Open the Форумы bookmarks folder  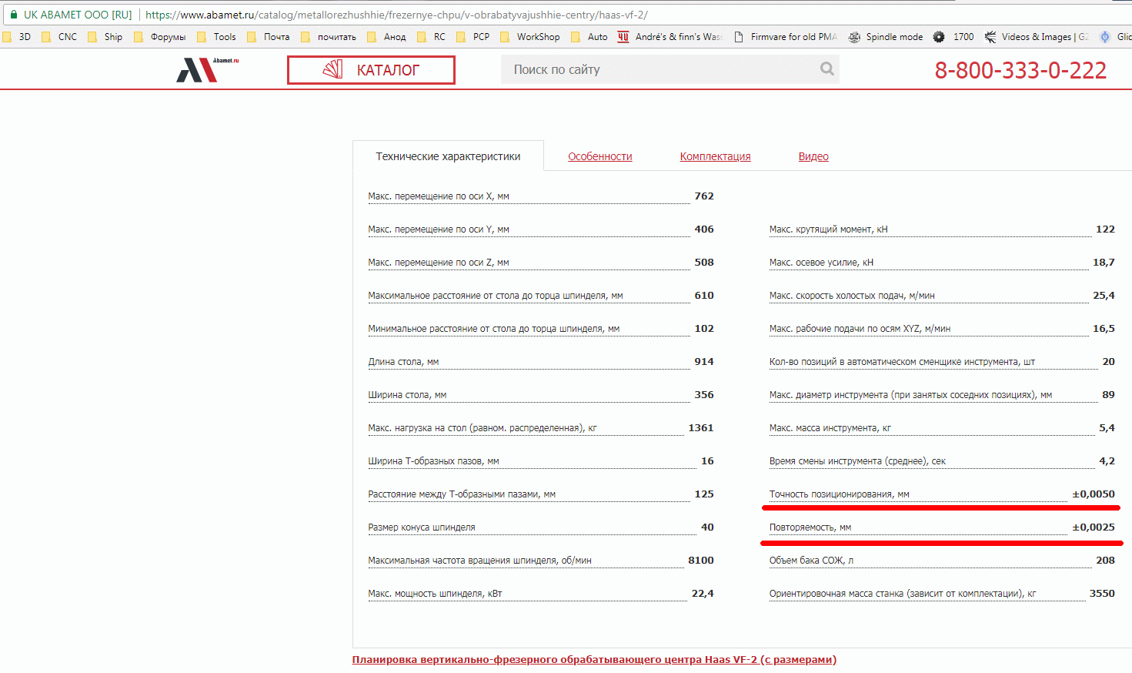tap(160, 37)
